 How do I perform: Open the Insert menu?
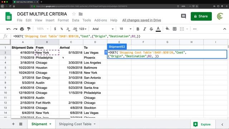tap(50, 20)
